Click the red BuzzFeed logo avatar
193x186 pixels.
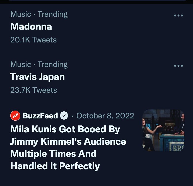[x=15, y=116]
